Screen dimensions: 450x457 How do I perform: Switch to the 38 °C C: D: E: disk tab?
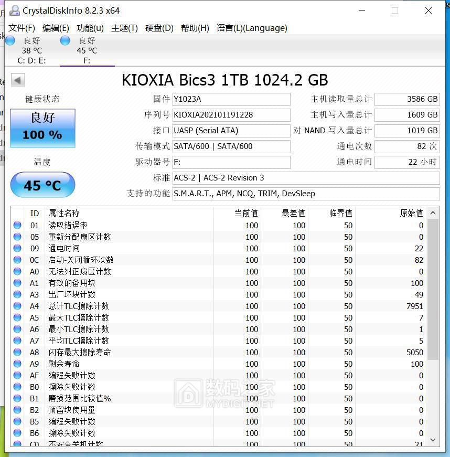[x=32, y=50]
